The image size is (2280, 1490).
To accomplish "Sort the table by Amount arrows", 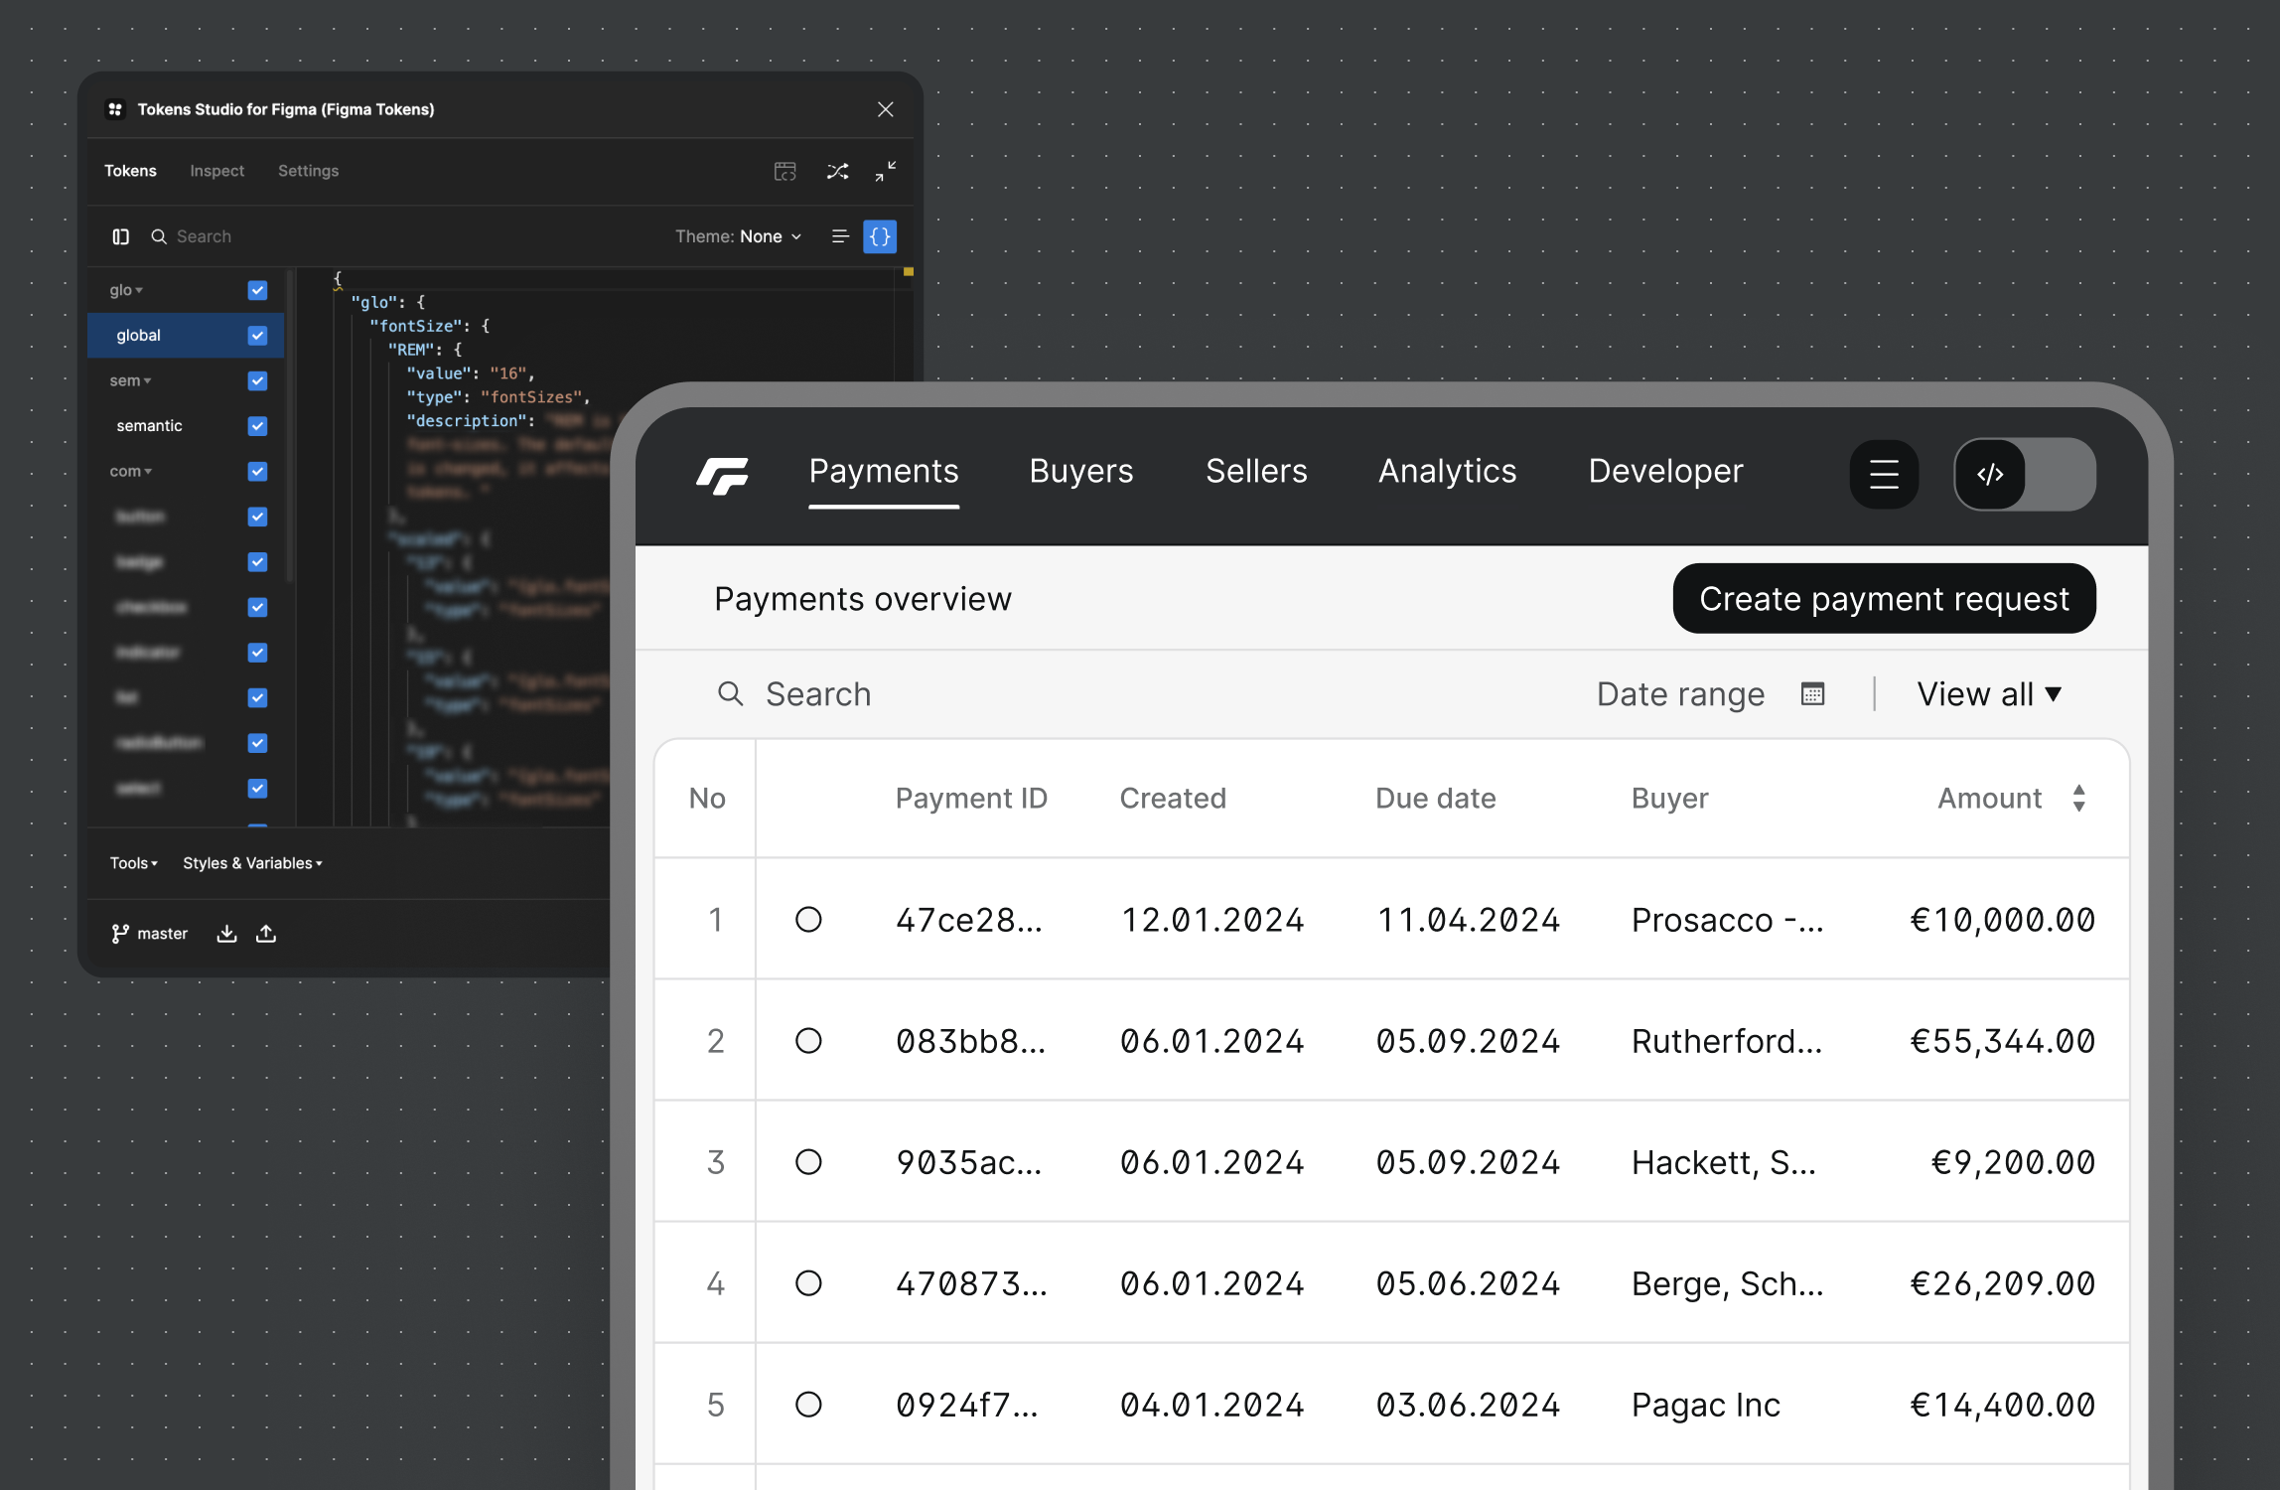I will [x=2079, y=798].
